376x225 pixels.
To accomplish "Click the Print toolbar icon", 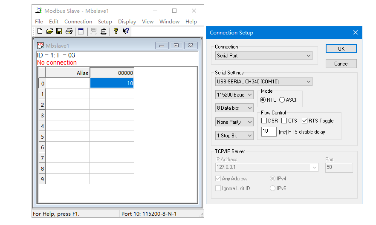I will pyautogui.click(x=69, y=31).
